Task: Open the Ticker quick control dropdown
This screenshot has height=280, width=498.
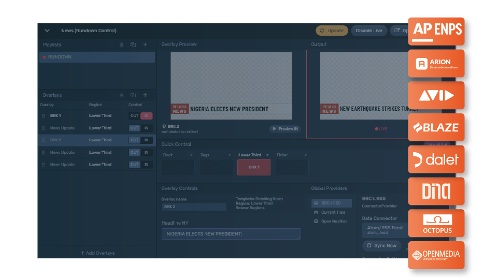Action: (305, 155)
